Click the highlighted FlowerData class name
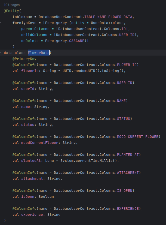 pos(38,53)
